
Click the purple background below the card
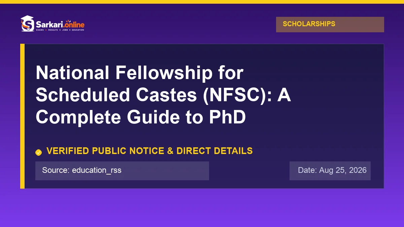pos(202,208)
